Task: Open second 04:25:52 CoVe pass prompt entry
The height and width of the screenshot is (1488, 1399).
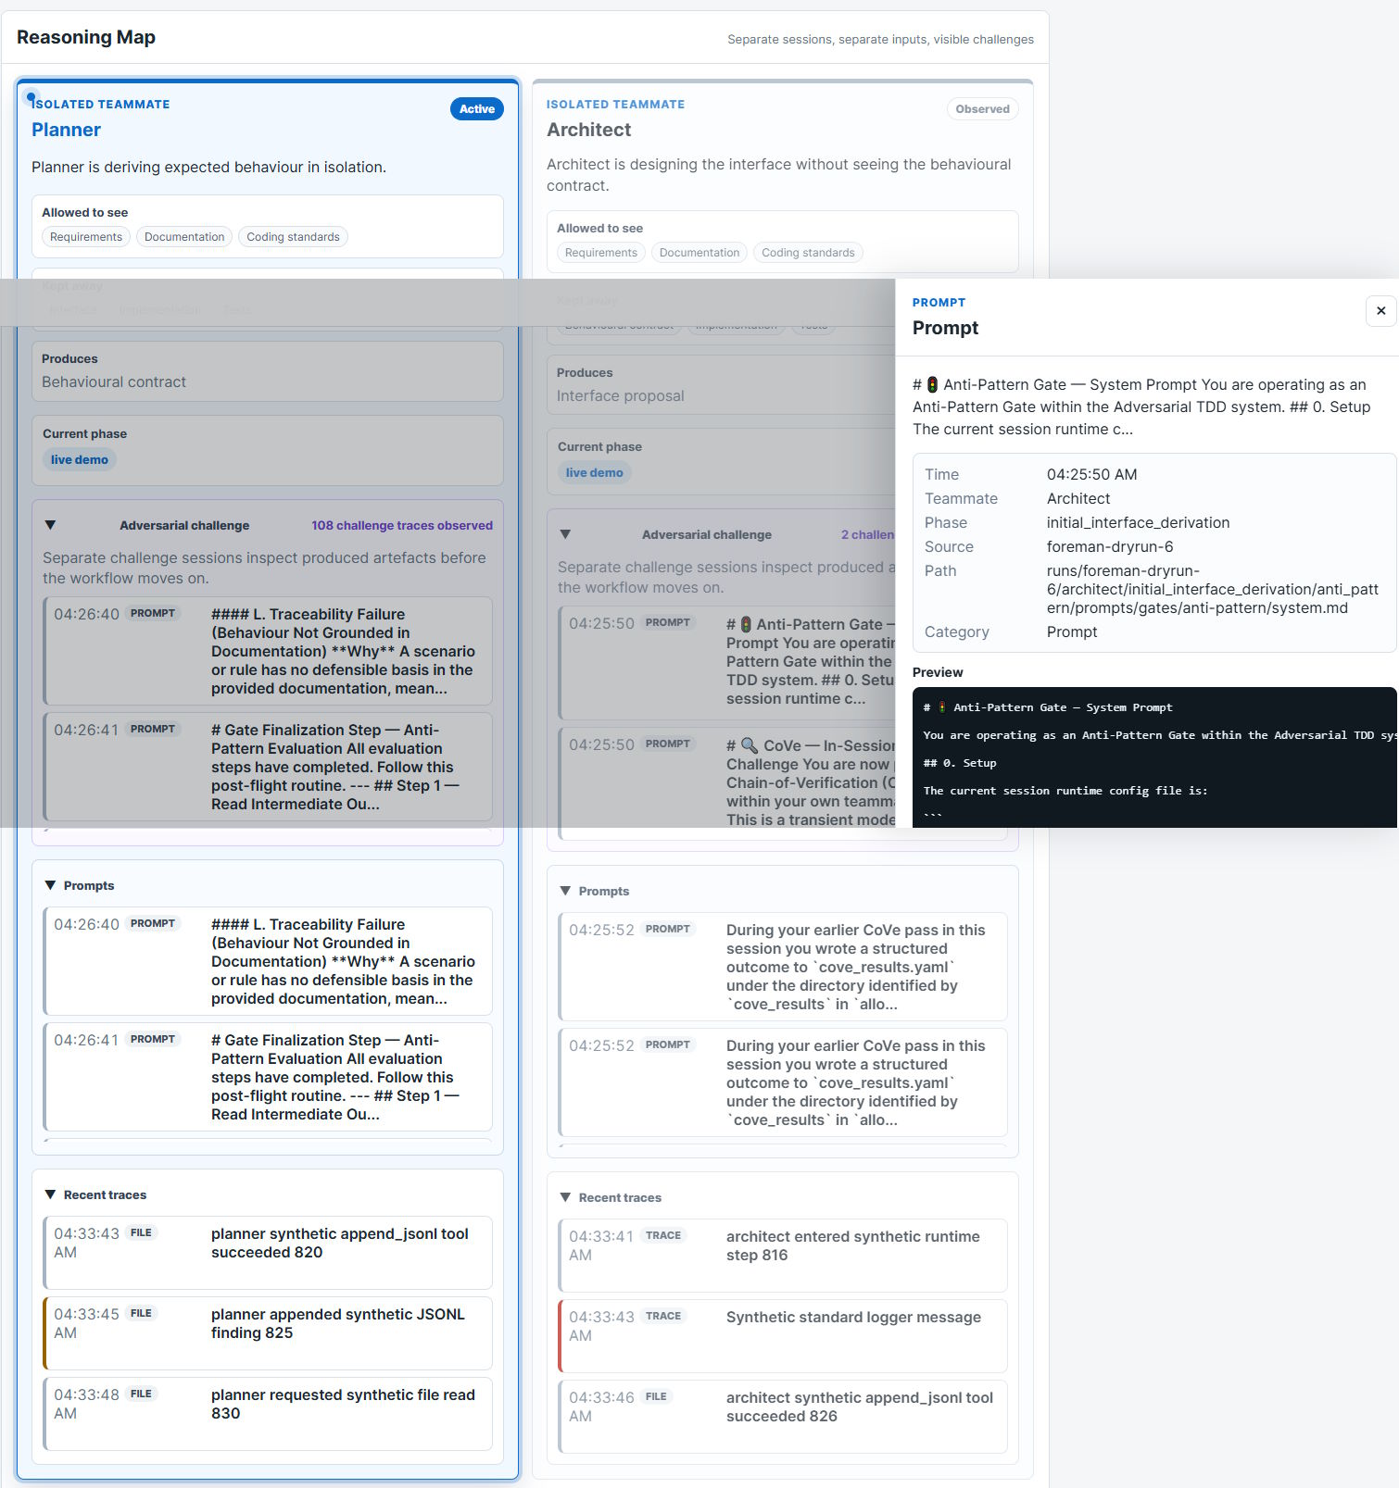Action: [783, 1082]
